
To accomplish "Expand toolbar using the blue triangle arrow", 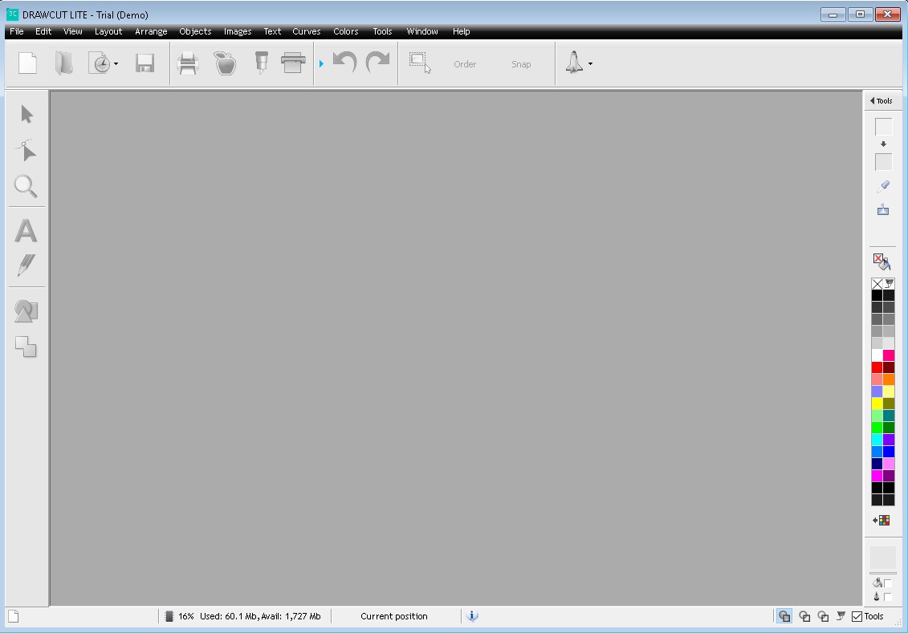I will tap(321, 63).
